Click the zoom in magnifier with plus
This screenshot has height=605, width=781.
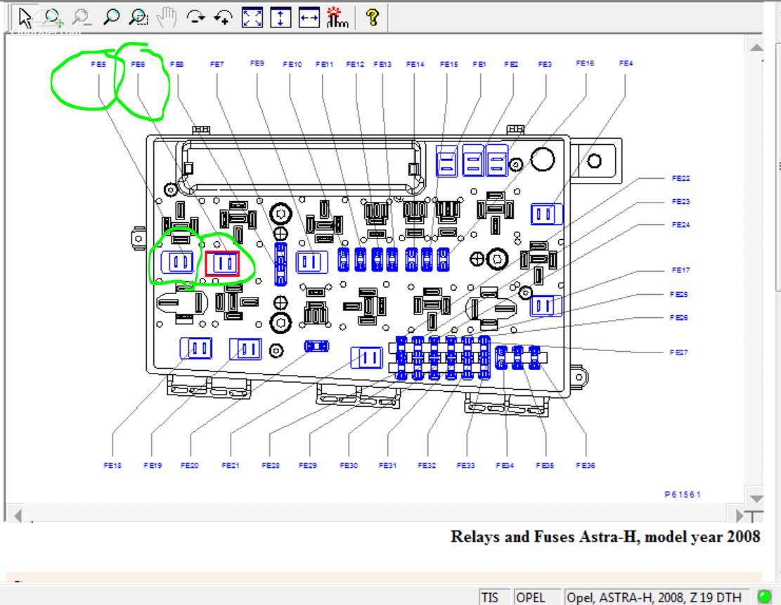(53, 18)
